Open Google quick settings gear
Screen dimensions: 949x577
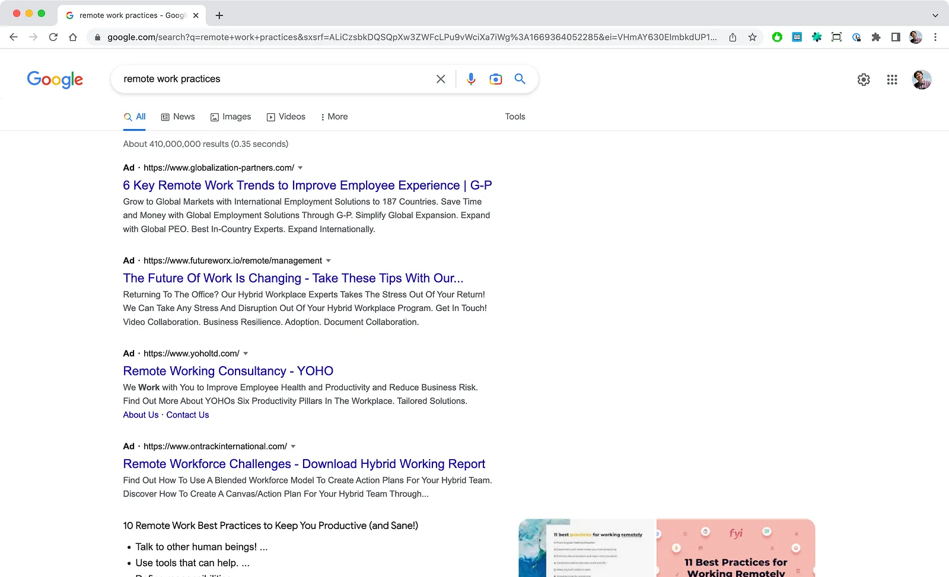click(x=864, y=79)
